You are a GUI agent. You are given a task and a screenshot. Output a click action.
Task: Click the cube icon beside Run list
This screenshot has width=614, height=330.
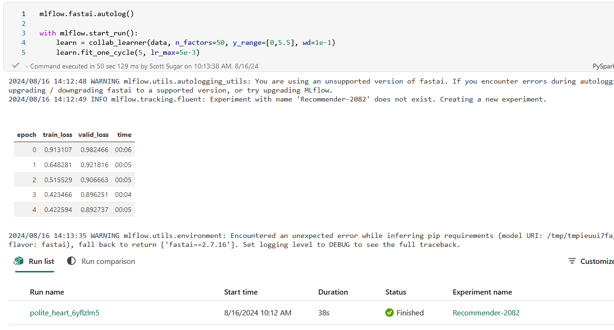(19, 261)
